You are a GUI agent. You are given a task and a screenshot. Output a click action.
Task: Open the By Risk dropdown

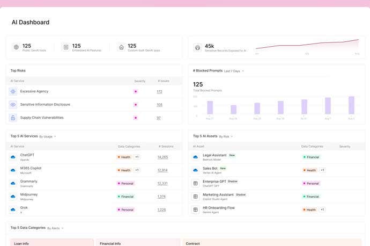tap(226, 136)
